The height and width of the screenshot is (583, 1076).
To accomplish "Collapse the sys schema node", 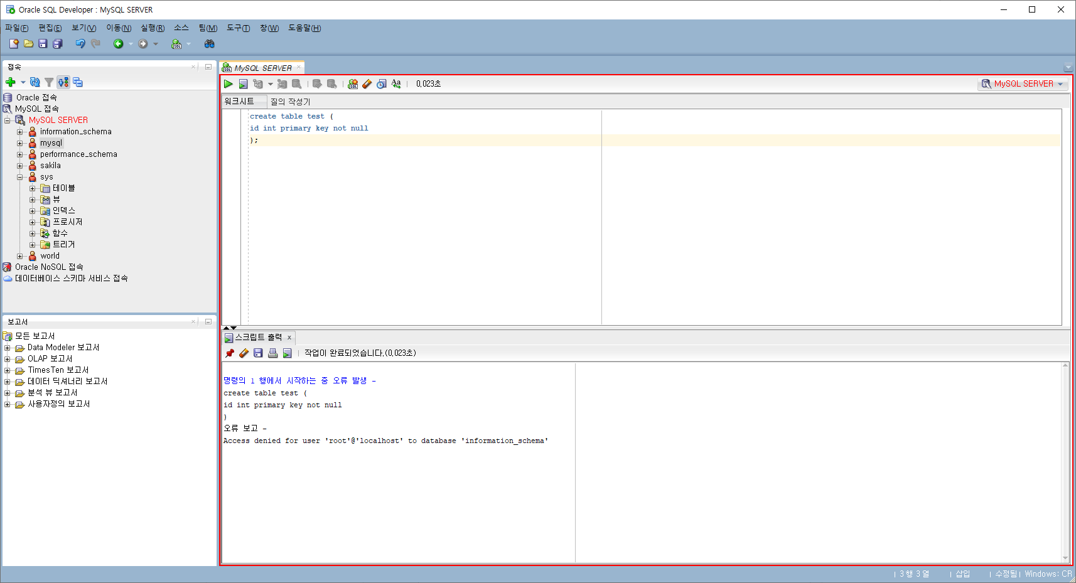I will pyautogui.click(x=19, y=177).
